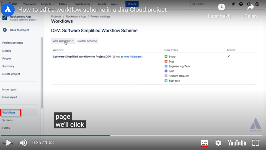Seek on the red video progress bar
Image resolution: width=266 pixels, height=151 pixels.
pos(55,135)
